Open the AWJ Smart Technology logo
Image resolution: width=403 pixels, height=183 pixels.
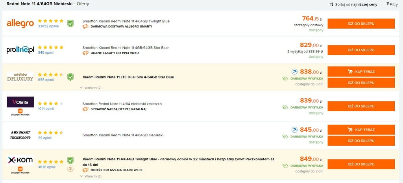20,135
